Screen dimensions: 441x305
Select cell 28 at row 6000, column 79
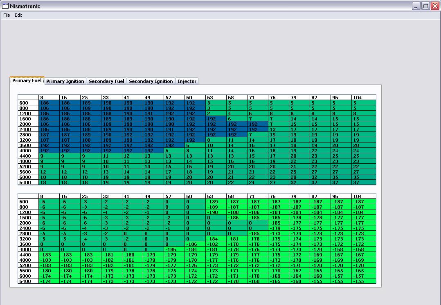(299, 177)
